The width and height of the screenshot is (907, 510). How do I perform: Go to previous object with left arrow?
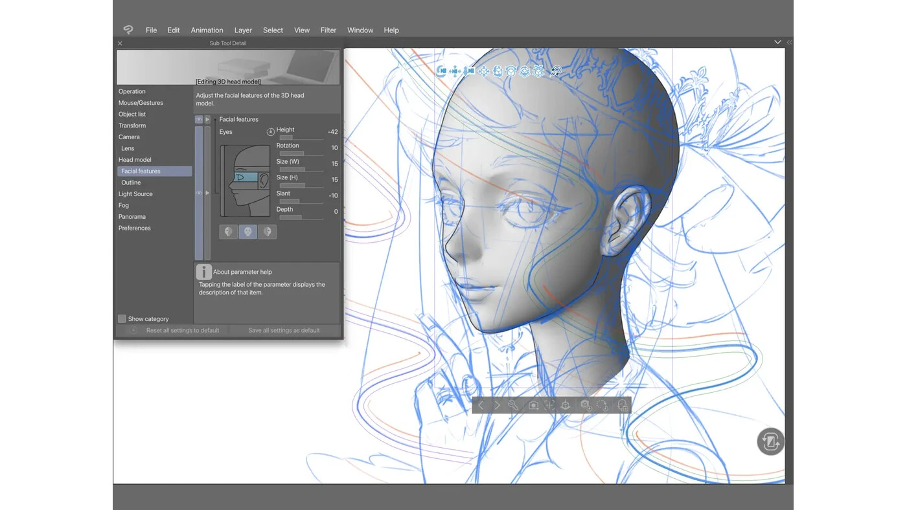(481, 405)
